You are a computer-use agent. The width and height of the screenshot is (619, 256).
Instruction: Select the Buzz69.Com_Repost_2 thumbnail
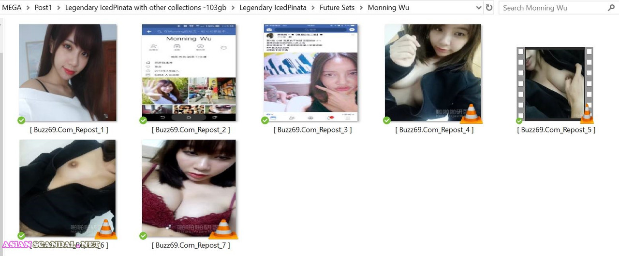tap(189, 72)
